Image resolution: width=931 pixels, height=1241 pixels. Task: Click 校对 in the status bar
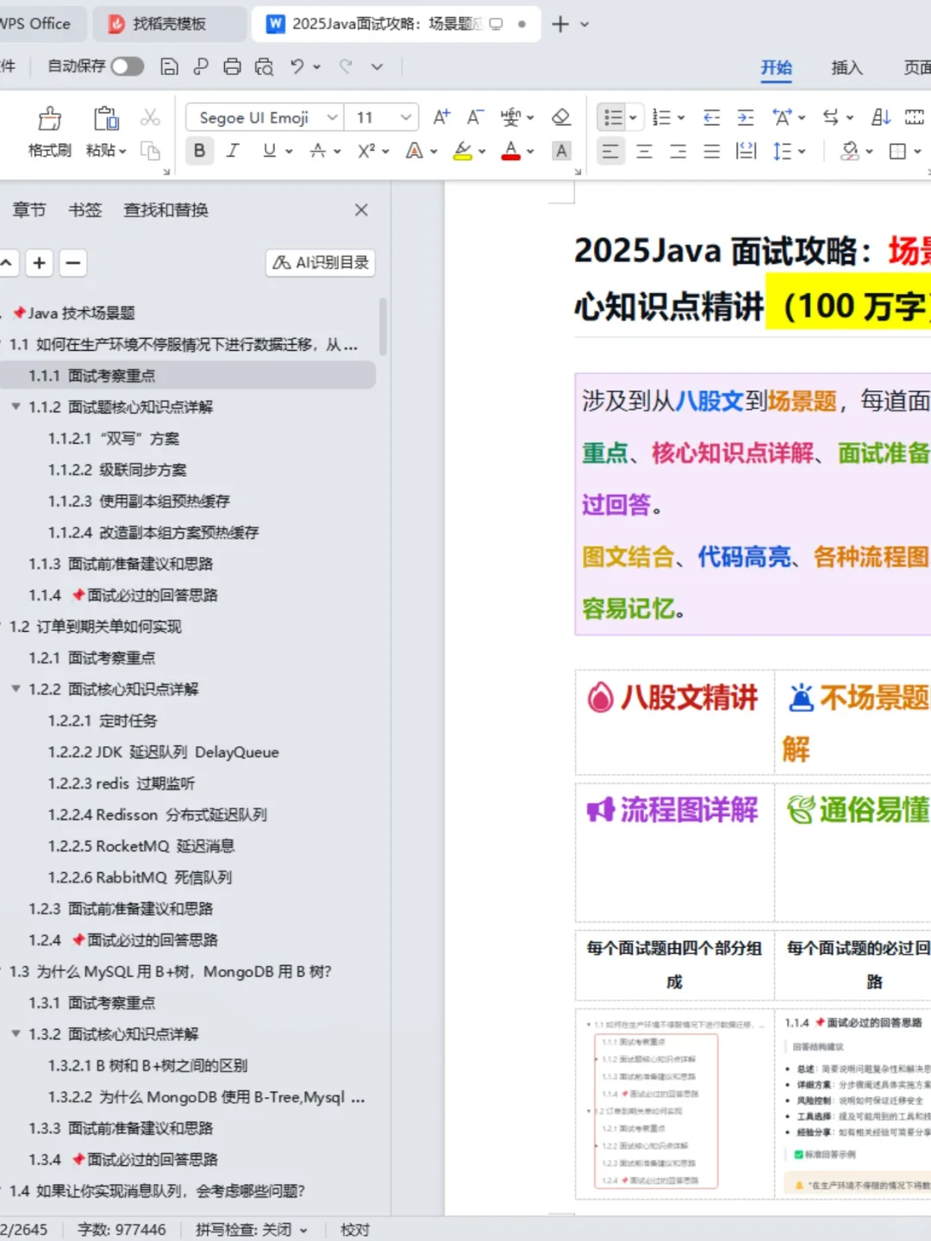353,1230
